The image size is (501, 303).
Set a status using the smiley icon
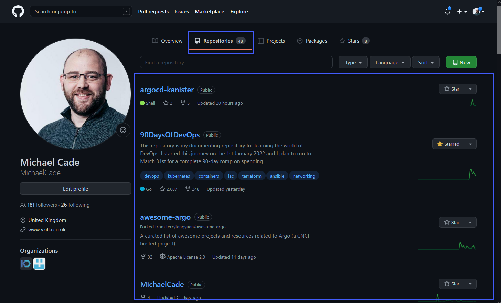(123, 130)
